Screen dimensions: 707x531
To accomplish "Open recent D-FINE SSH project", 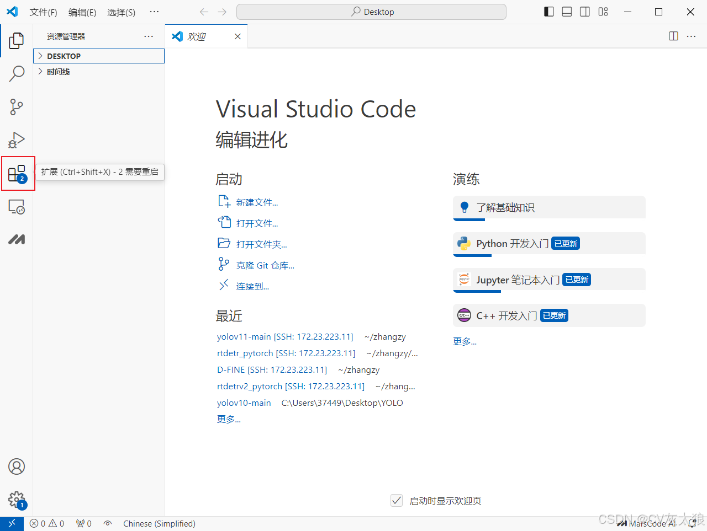I will pos(272,369).
